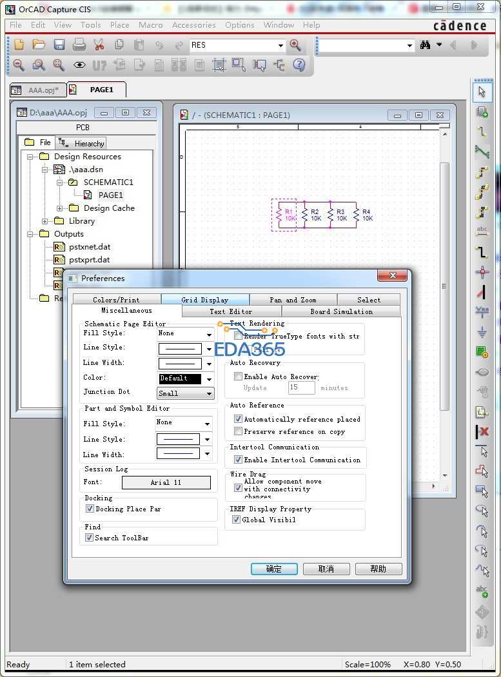Click the Save floppy disk icon
Screen dimensions: 501x677
coord(59,44)
